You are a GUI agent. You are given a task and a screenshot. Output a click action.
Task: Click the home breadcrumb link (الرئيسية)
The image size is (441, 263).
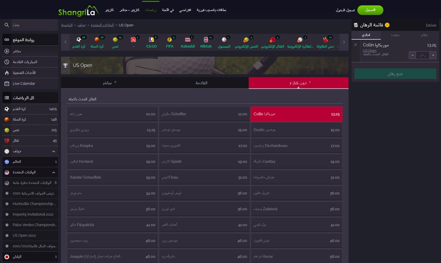[x=67, y=25]
